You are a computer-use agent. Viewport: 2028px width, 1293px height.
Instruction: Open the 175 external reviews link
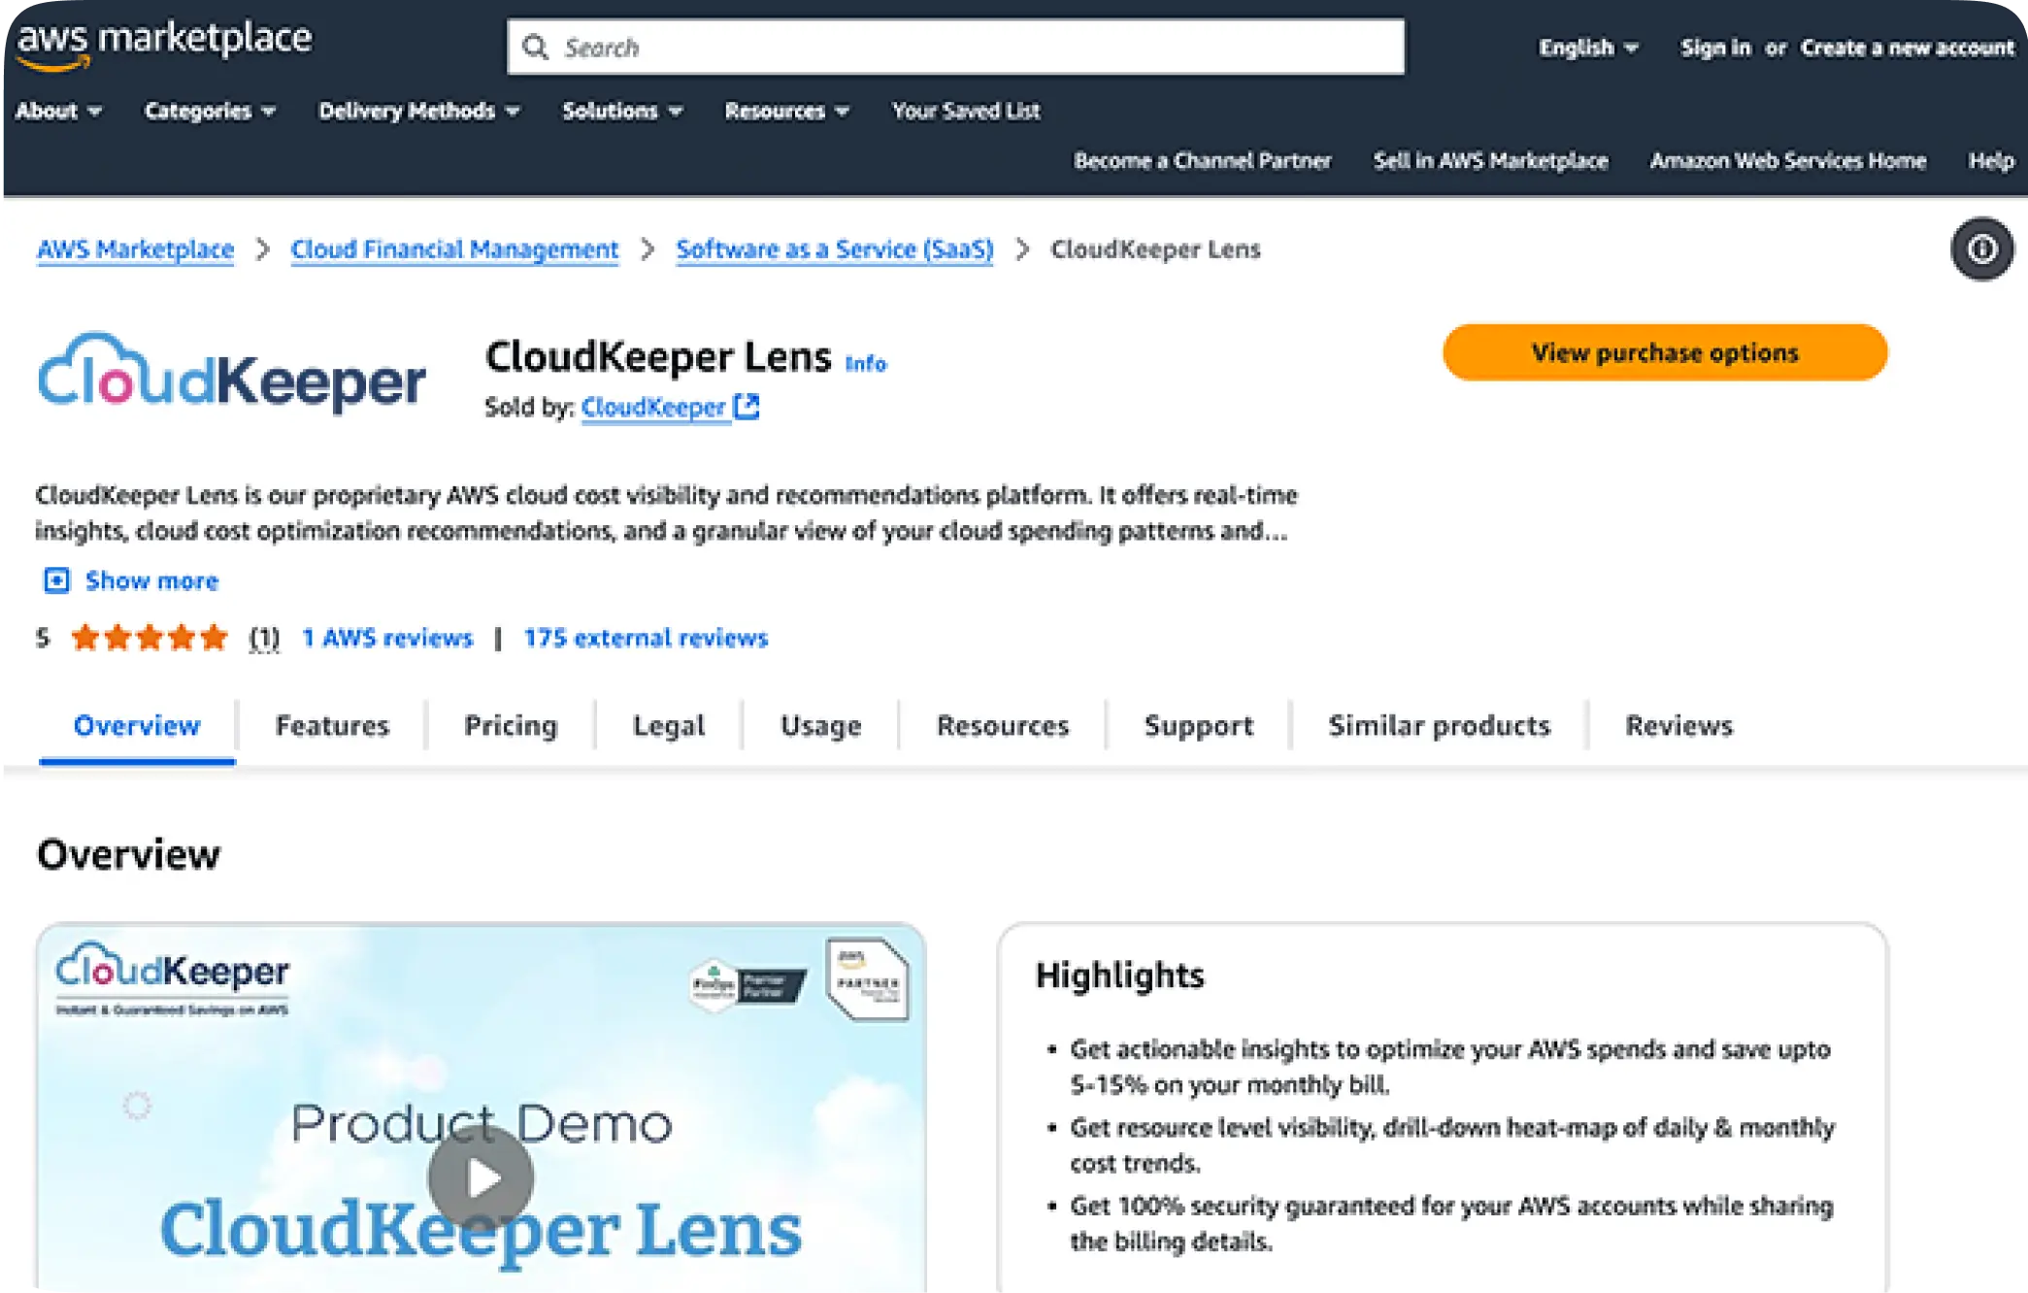pyautogui.click(x=646, y=638)
